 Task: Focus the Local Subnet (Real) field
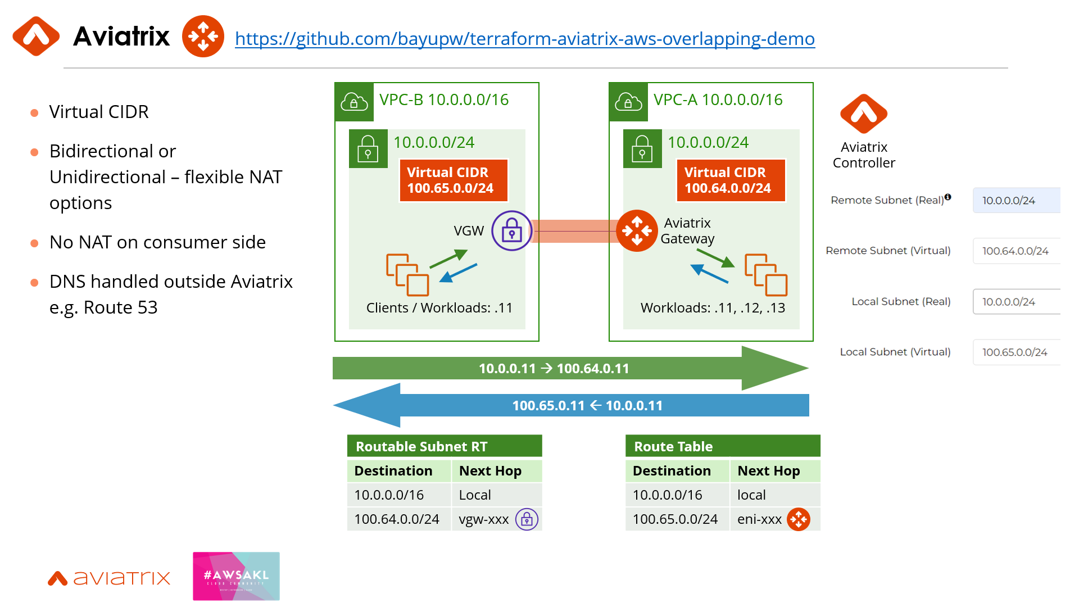pos(1016,301)
